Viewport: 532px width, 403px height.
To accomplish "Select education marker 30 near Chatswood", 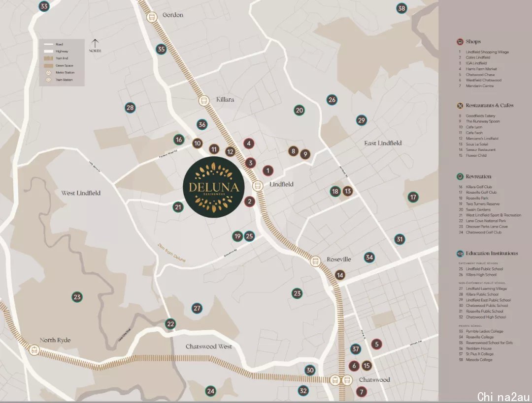I will coord(310,370).
